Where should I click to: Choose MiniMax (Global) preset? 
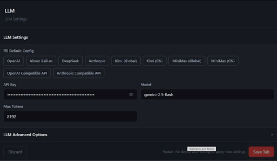point(187,61)
